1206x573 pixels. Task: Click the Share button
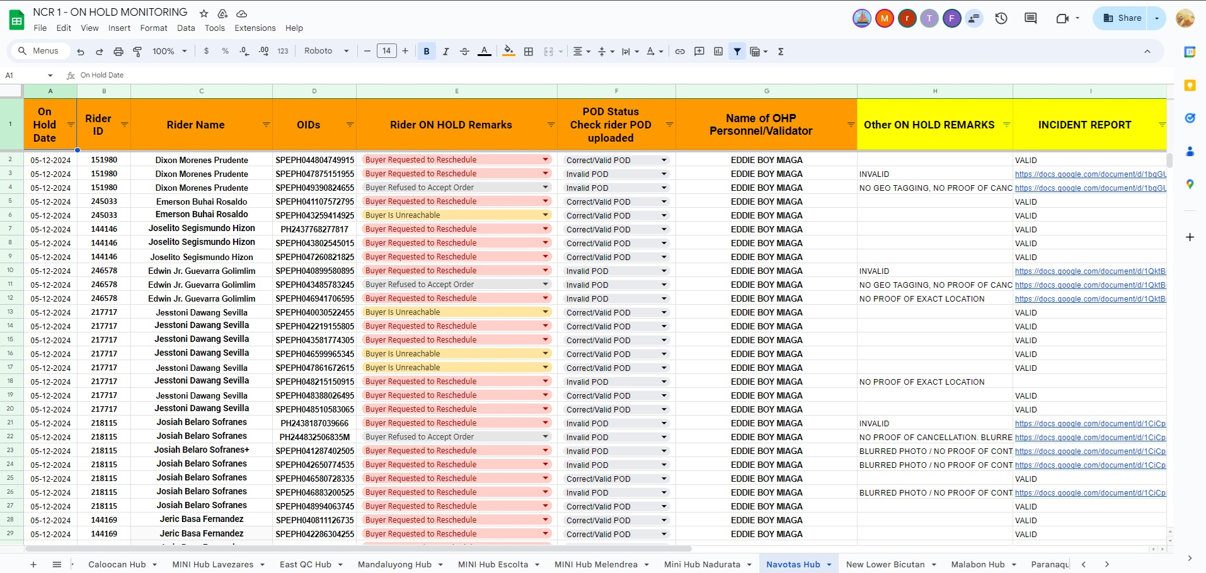(1122, 18)
